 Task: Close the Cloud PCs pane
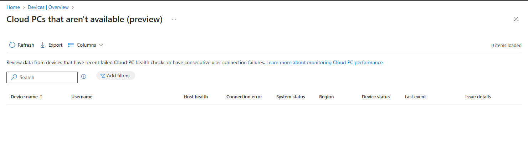pos(516,19)
